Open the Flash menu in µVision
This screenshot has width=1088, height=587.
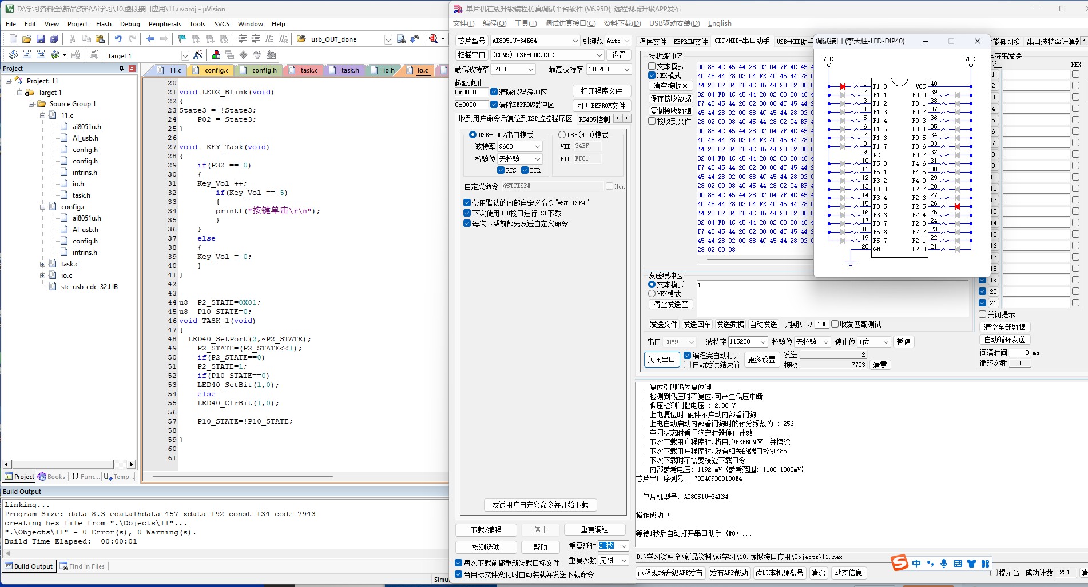click(x=104, y=24)
